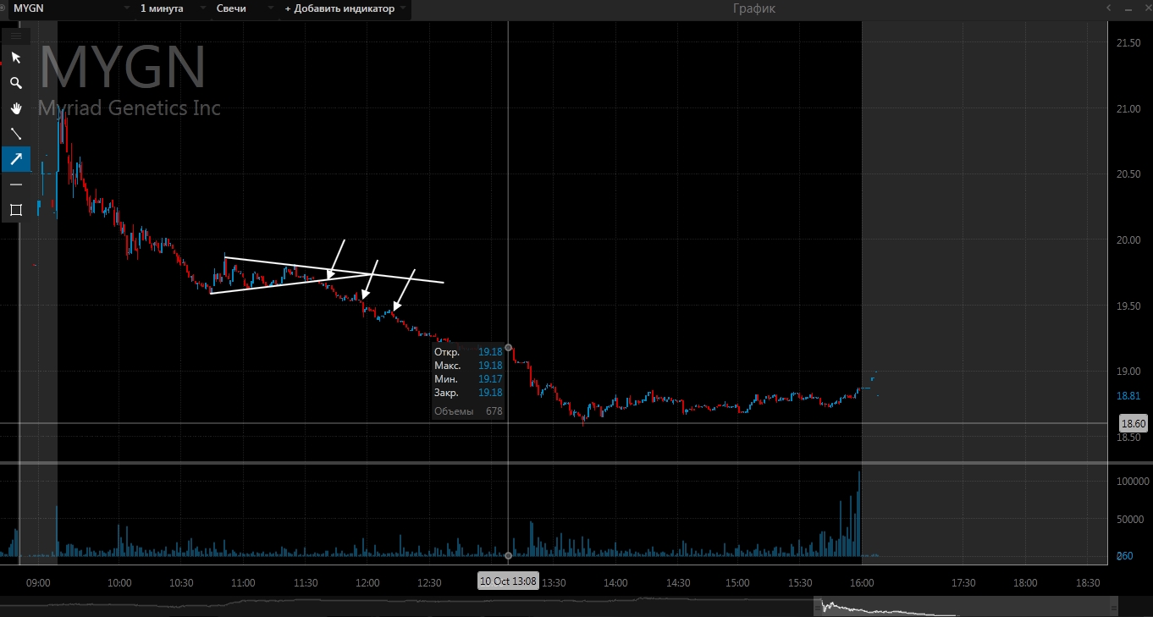Click the highlighted arrow drawing tool

(16, 159)
